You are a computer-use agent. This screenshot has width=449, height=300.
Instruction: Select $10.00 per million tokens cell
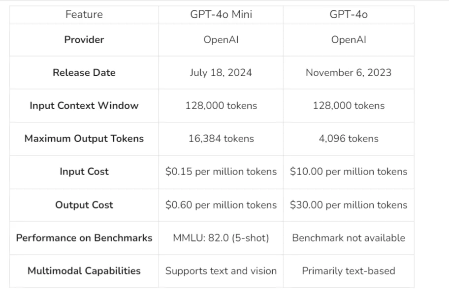pyautogui.click(x=349, y=172)
